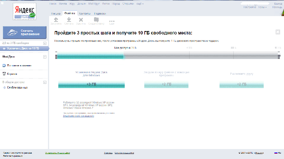Screen dimensions: 284x159
Task: Open the Темы dropdown
Action: (262, 7)
